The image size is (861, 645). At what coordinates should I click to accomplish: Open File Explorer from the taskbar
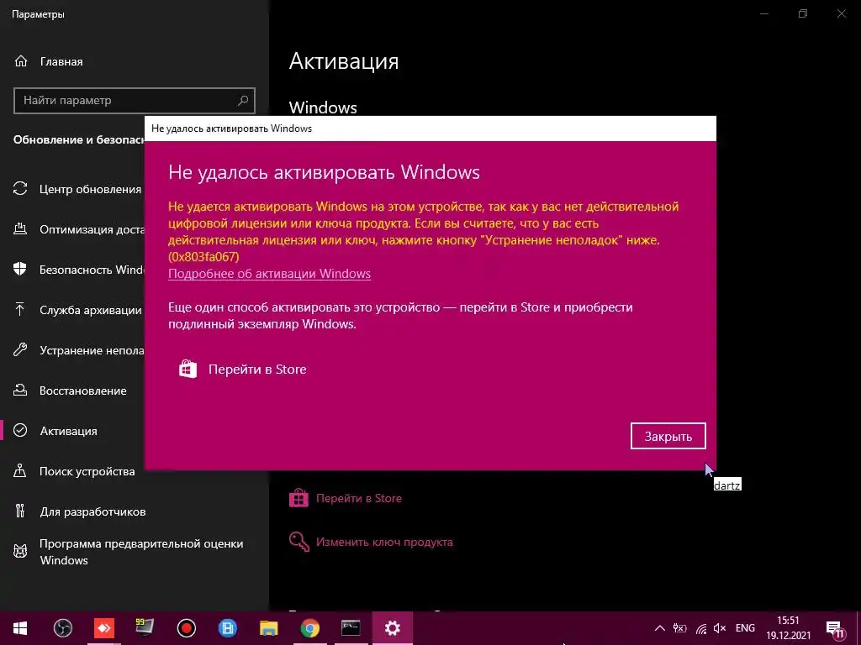(268, 628)
